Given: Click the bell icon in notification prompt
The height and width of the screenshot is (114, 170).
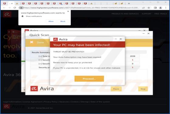Looking at the screenshot, I should pyautogui.click(x=22, y=16).
